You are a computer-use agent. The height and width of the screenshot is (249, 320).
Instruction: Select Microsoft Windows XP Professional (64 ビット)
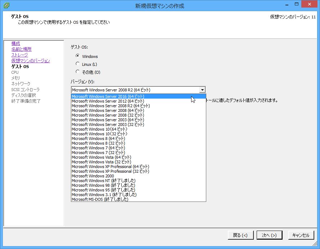pos(138,167)
